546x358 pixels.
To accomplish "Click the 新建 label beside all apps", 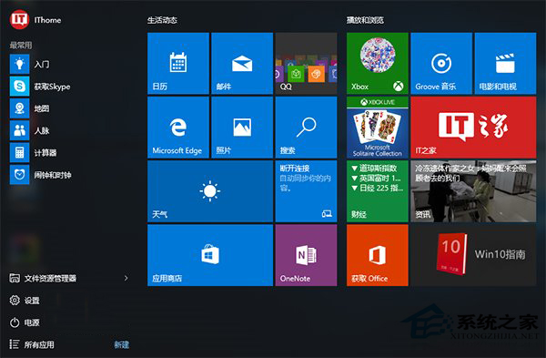I will pyautogui.click(x=122, y=344).
